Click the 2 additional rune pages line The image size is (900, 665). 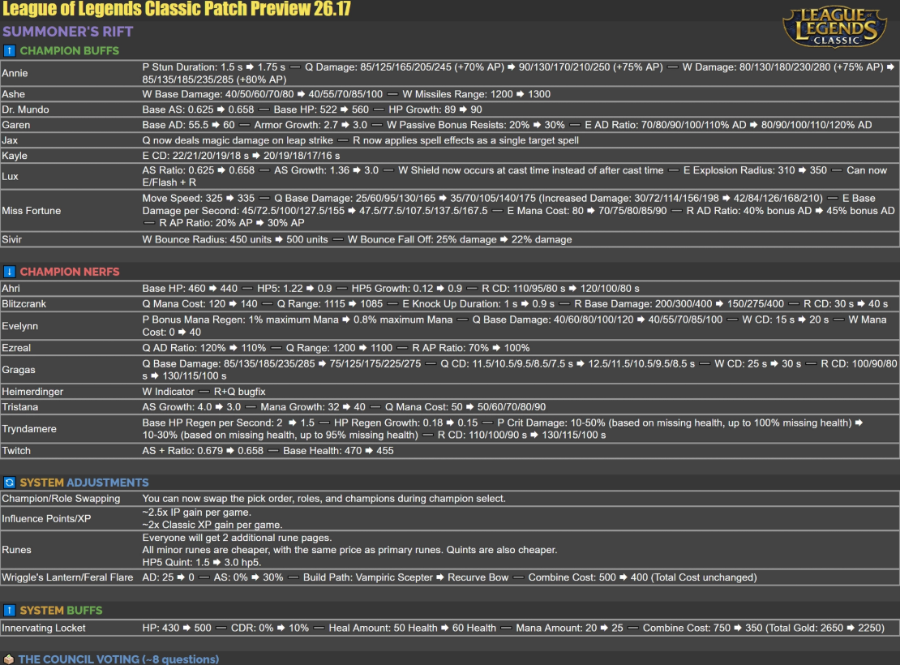[237, 538]
